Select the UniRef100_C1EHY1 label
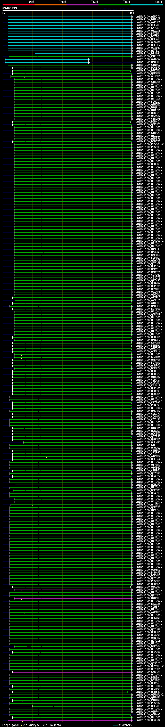Screen dimensions: 165x727 click(x=148, y=56)
